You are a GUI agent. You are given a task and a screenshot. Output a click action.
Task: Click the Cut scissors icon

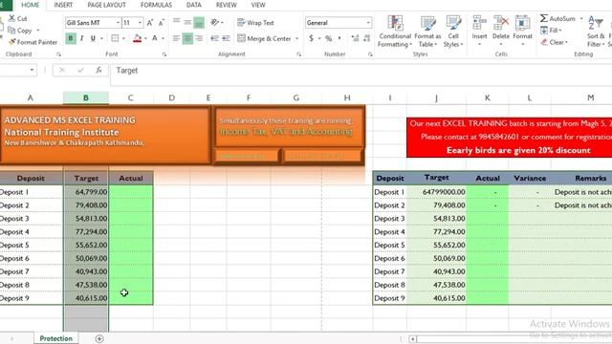tap(12, 18)
